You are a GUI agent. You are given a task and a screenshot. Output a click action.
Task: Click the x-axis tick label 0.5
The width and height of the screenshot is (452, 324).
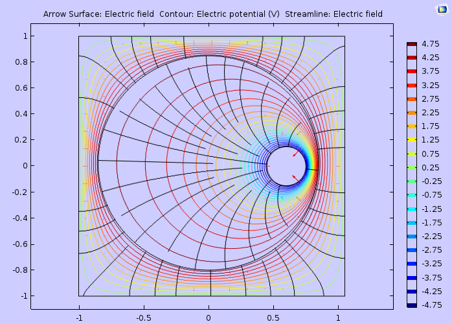point(273,318)
